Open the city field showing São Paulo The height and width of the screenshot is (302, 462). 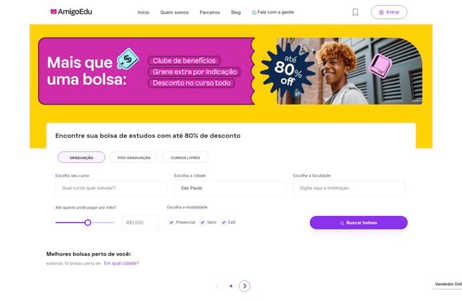tap(230, 188)
